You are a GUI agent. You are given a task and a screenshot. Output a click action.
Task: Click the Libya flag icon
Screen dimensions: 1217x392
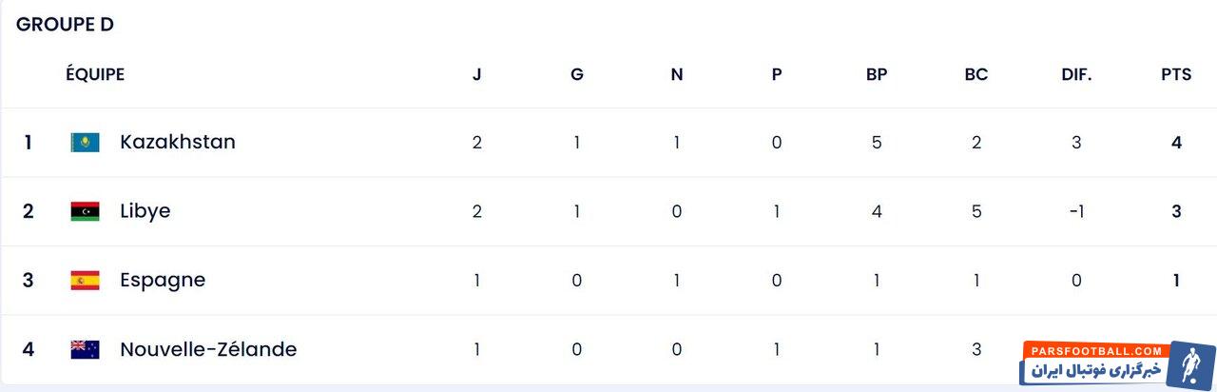(85, 211)
